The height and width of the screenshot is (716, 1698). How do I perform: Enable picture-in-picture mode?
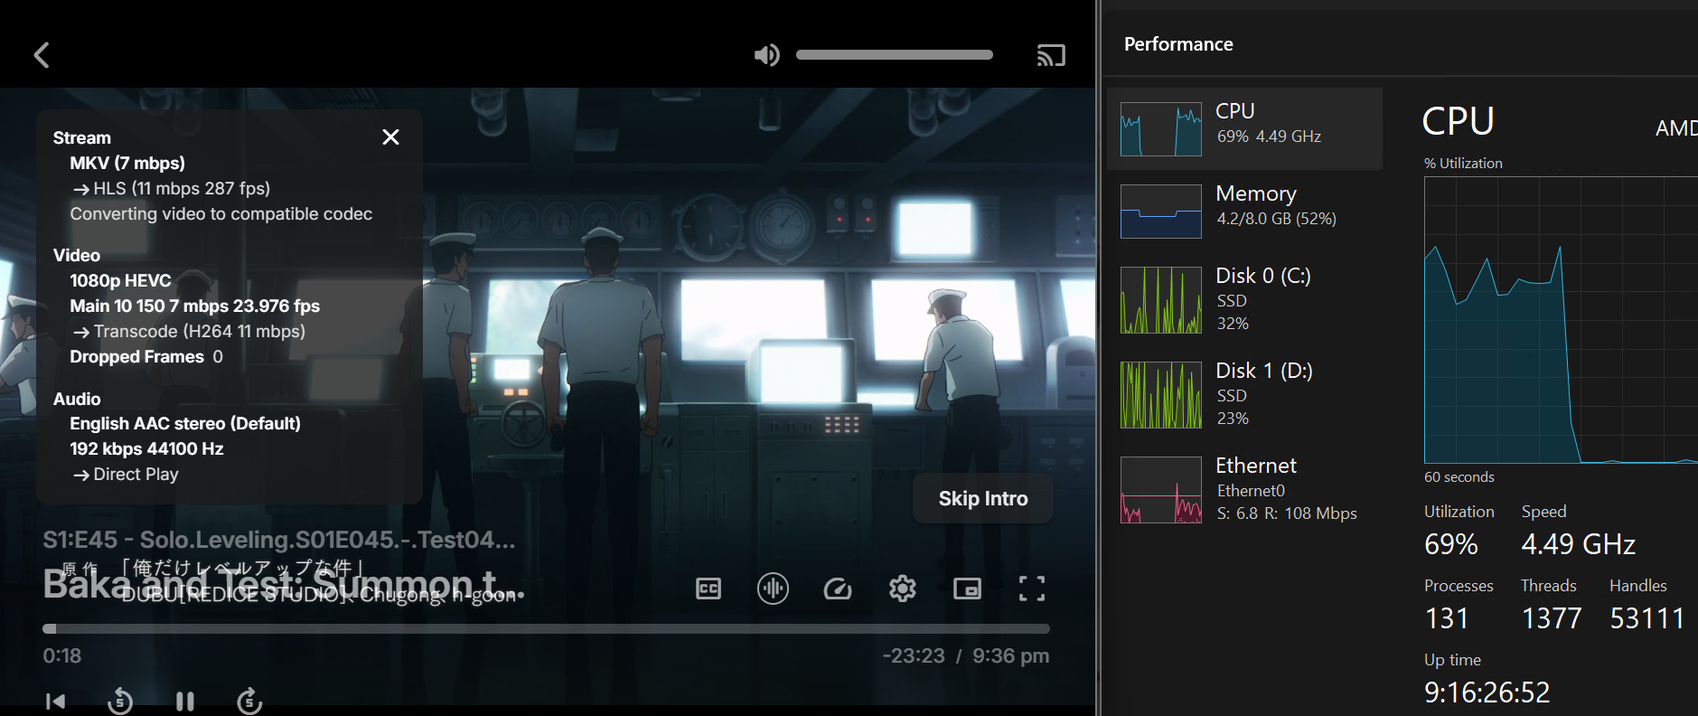click(x=967, y=589)
